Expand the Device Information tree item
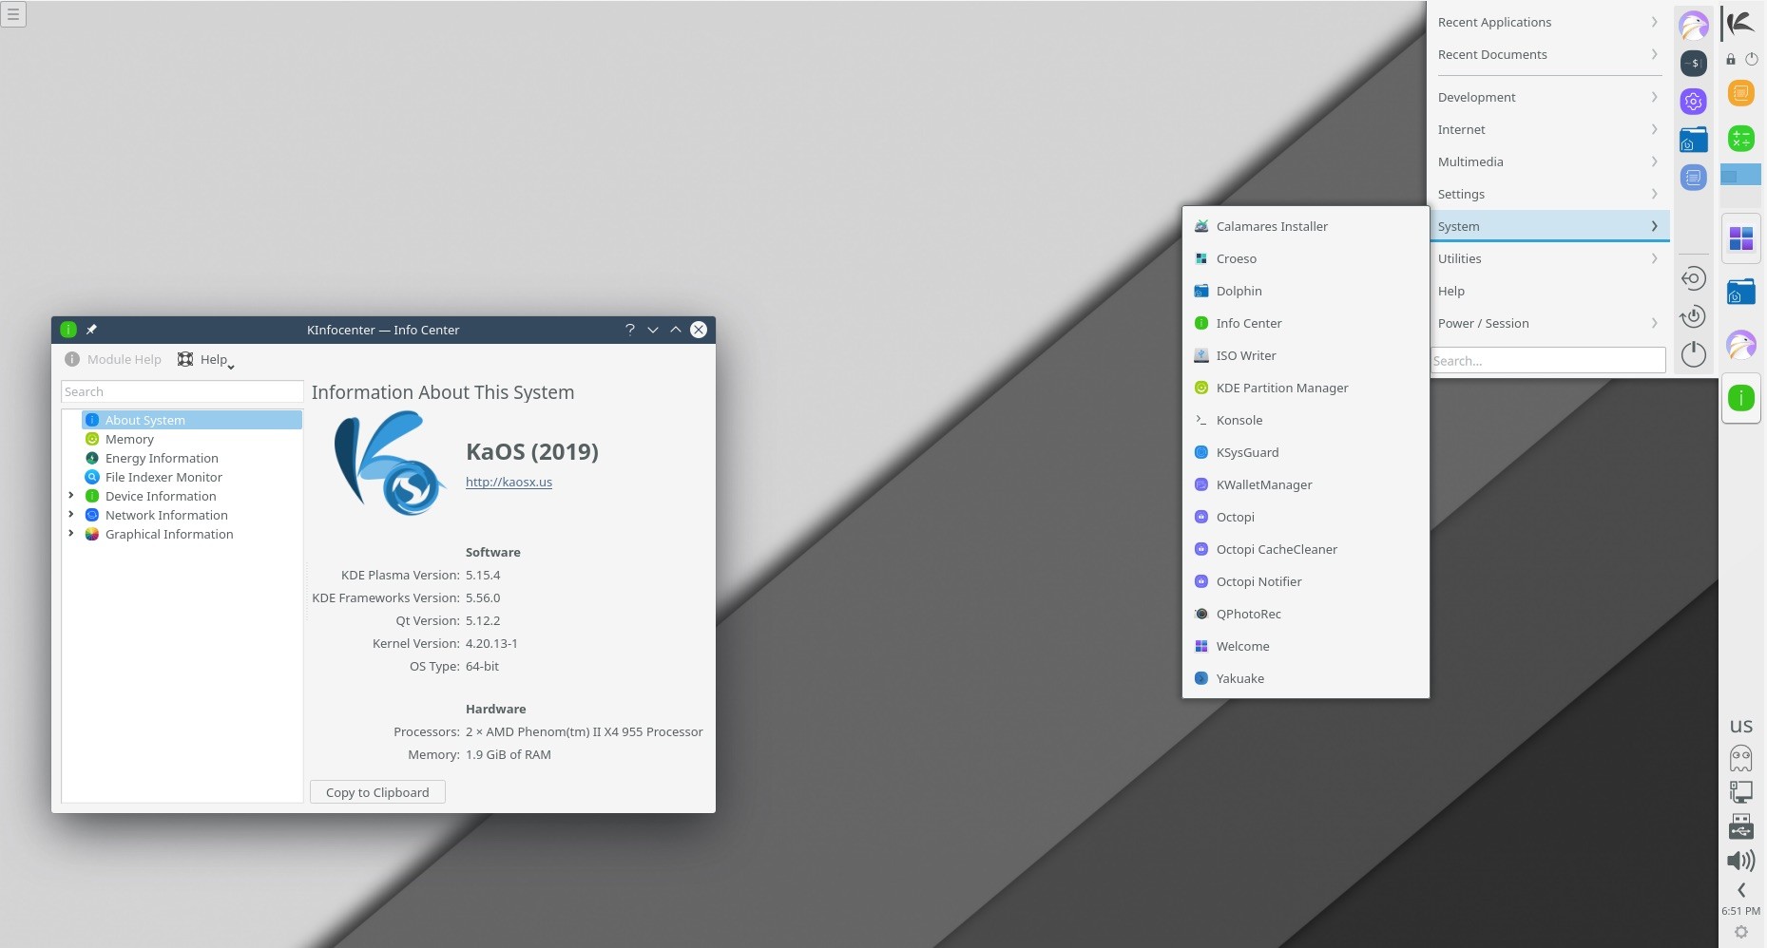Screen dimensions: 1767x948 71,495
